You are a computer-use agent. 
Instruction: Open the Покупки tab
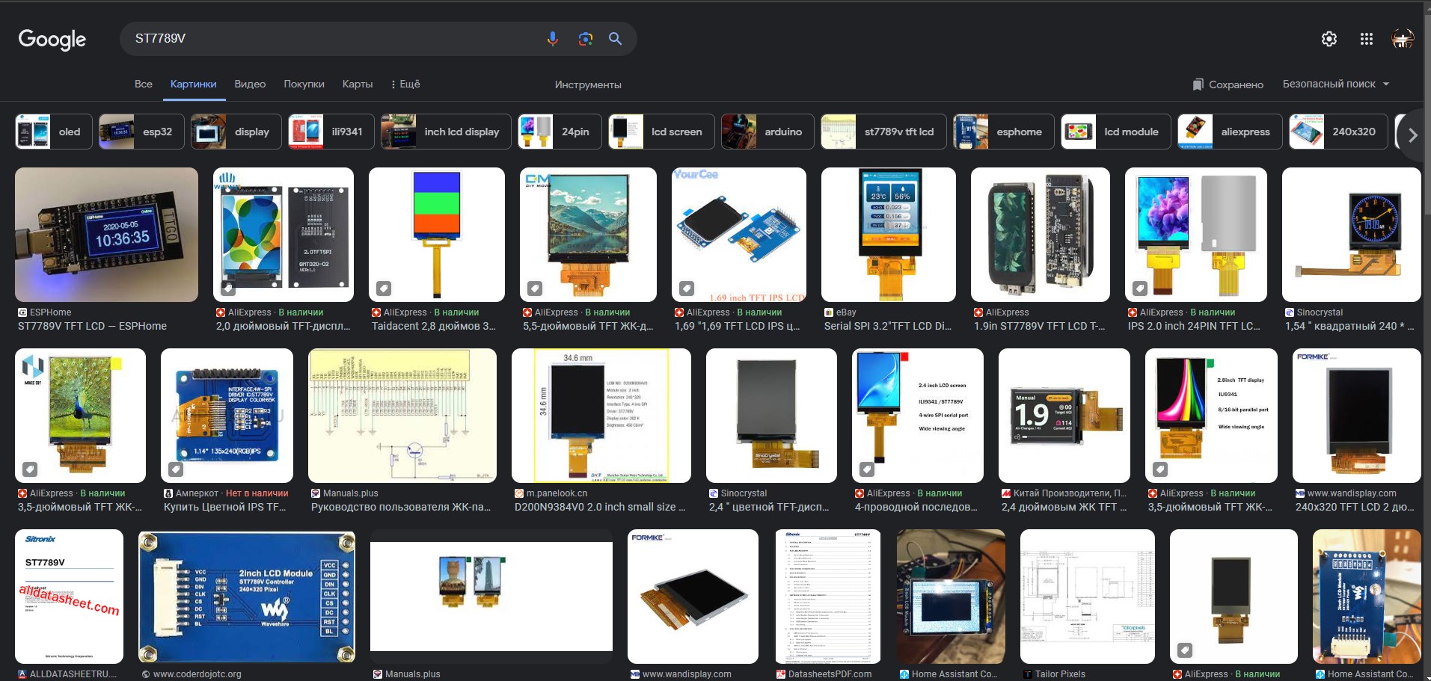coord(304,84)
